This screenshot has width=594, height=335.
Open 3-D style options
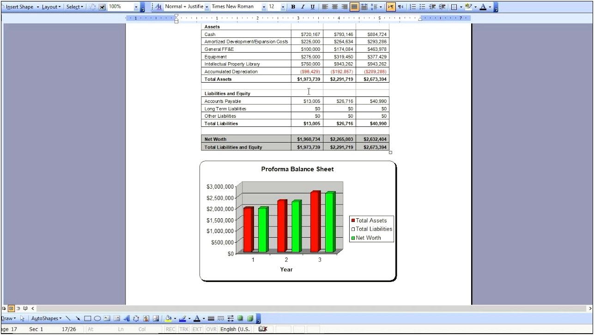click(x=250, y=318)
